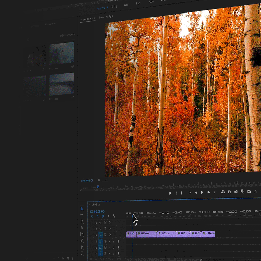Toggle Snap in timeline
The width and height of the screenshot is (261, 261).
97,216
